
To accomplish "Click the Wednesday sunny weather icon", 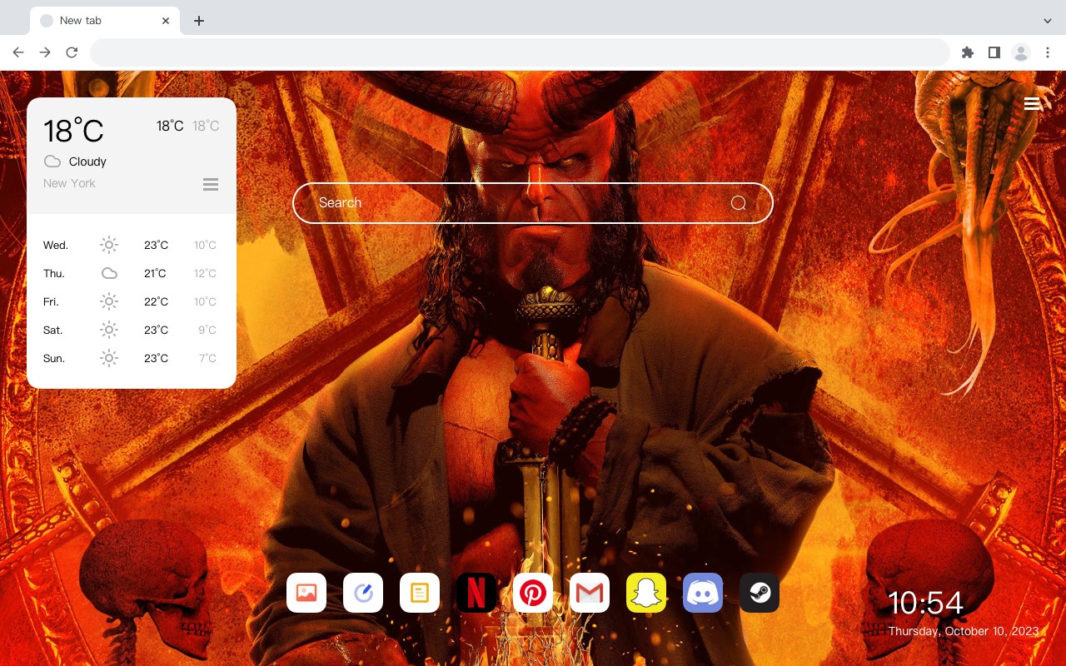I will [109, 245].
